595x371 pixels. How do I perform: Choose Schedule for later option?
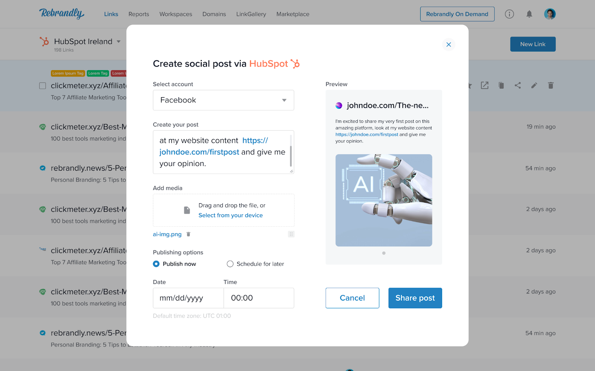pos(230,264)
